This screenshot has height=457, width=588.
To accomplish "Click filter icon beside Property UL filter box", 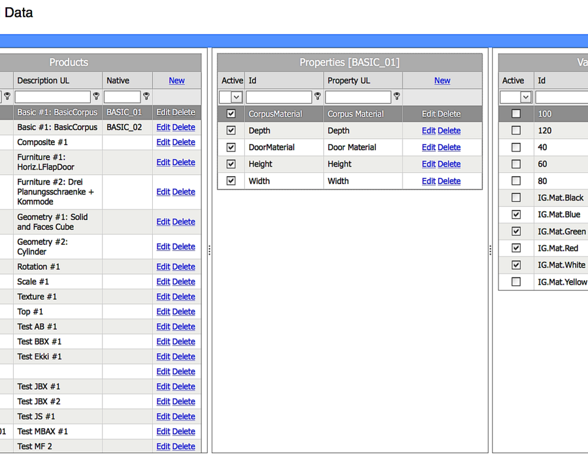I will coord(397,96).
